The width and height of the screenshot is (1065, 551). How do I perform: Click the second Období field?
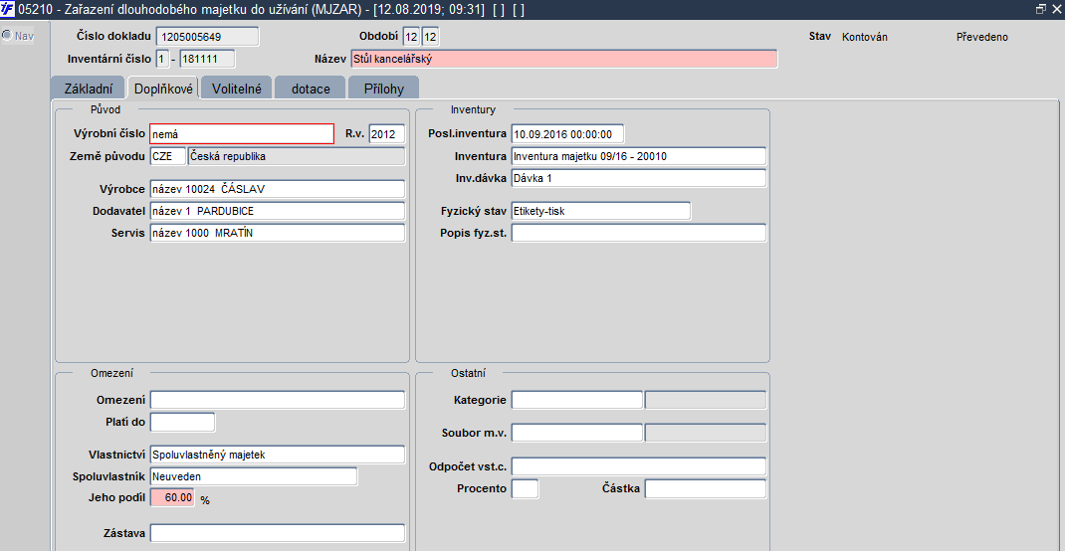[x=431, y=37]
